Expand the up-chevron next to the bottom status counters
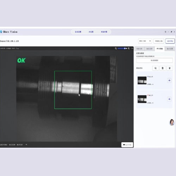Viewport: 176px width, 176px height. (x=26, y=145)
